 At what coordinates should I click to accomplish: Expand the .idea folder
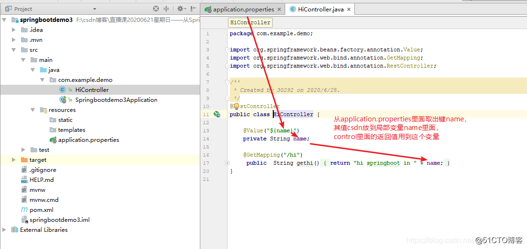(14, 30)
